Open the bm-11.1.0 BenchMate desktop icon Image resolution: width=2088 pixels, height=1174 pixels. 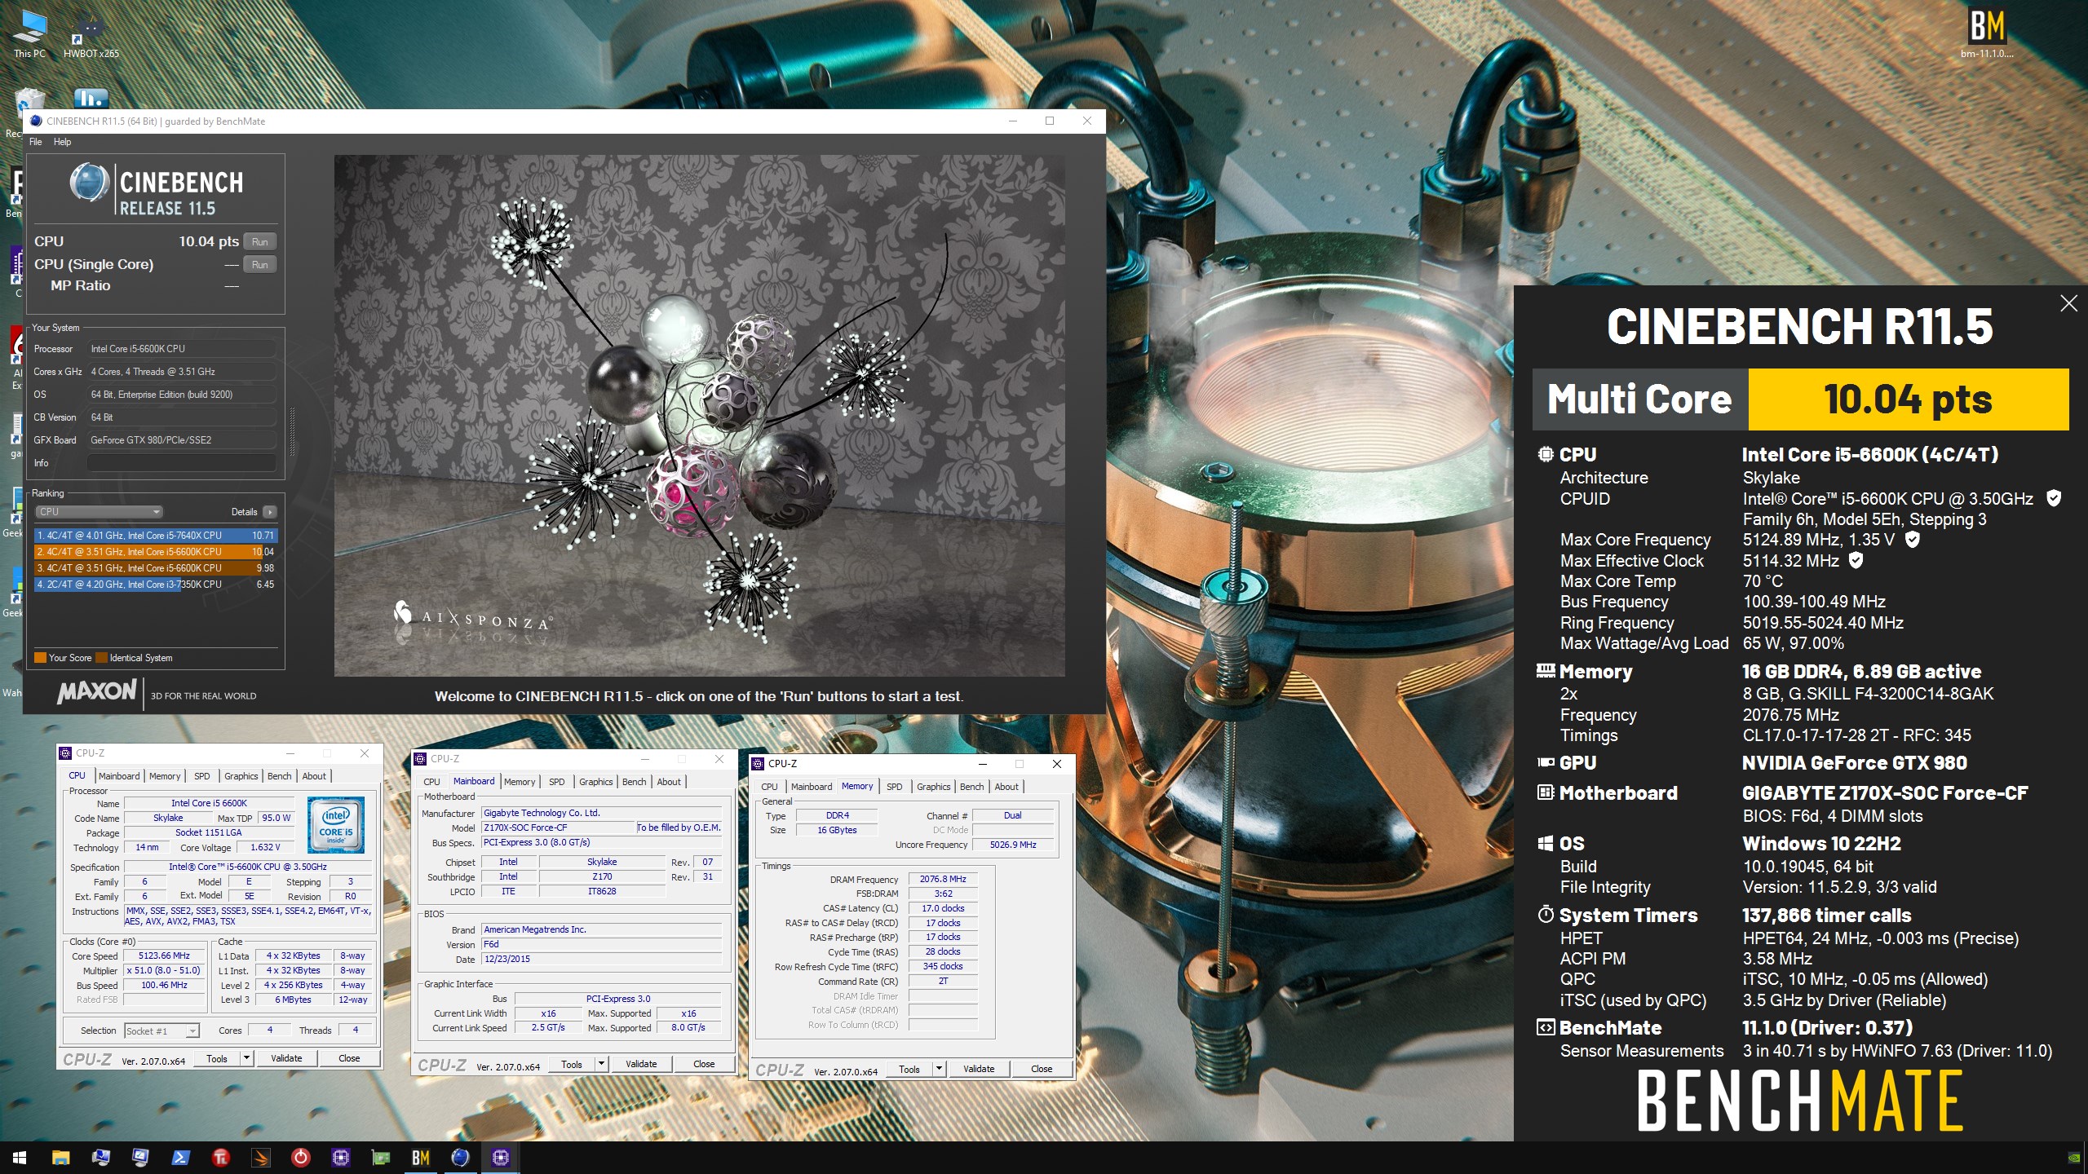tap(1987, 33)
